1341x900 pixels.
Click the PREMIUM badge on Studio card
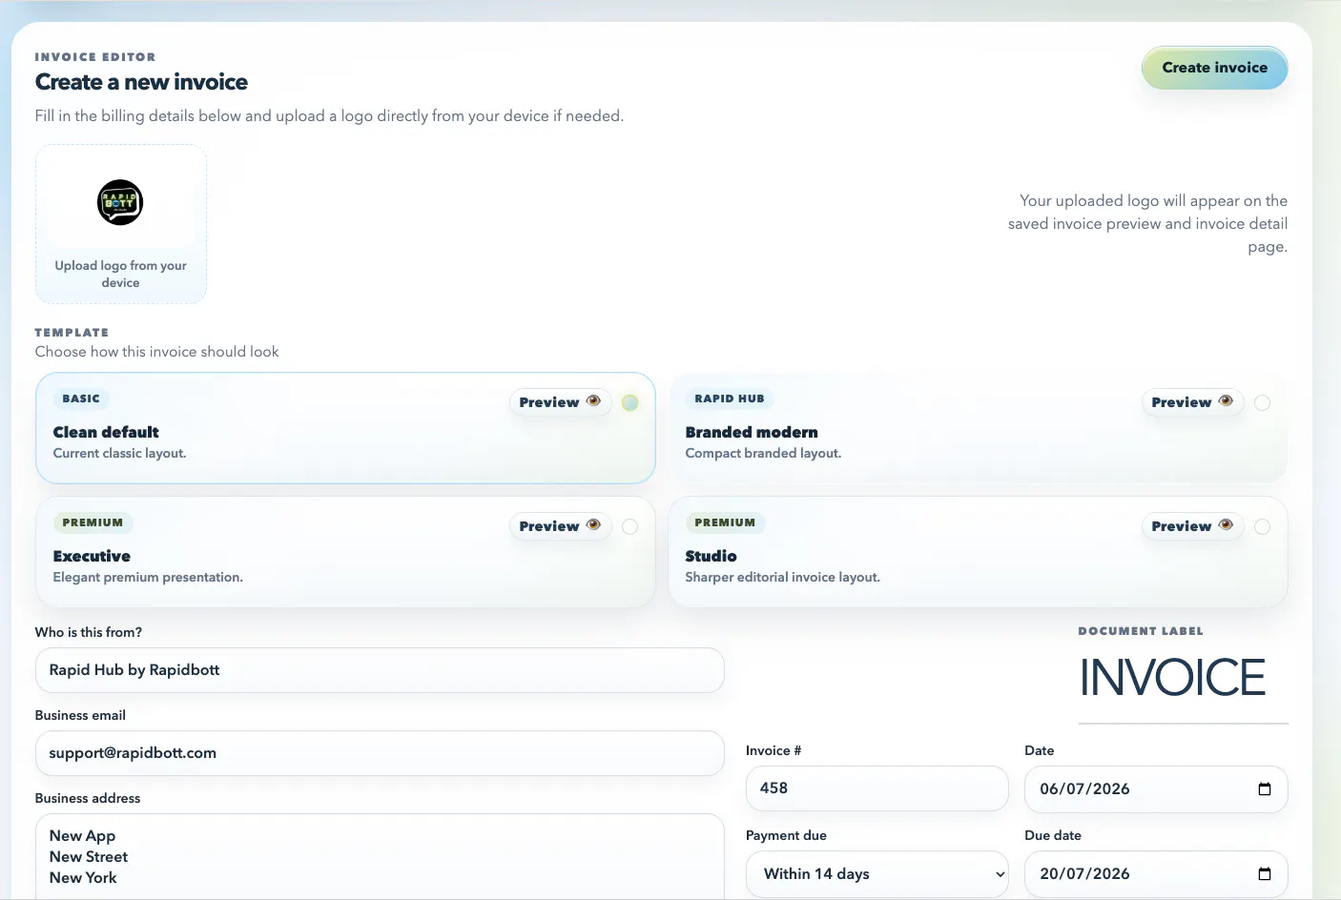pos(725,522)
